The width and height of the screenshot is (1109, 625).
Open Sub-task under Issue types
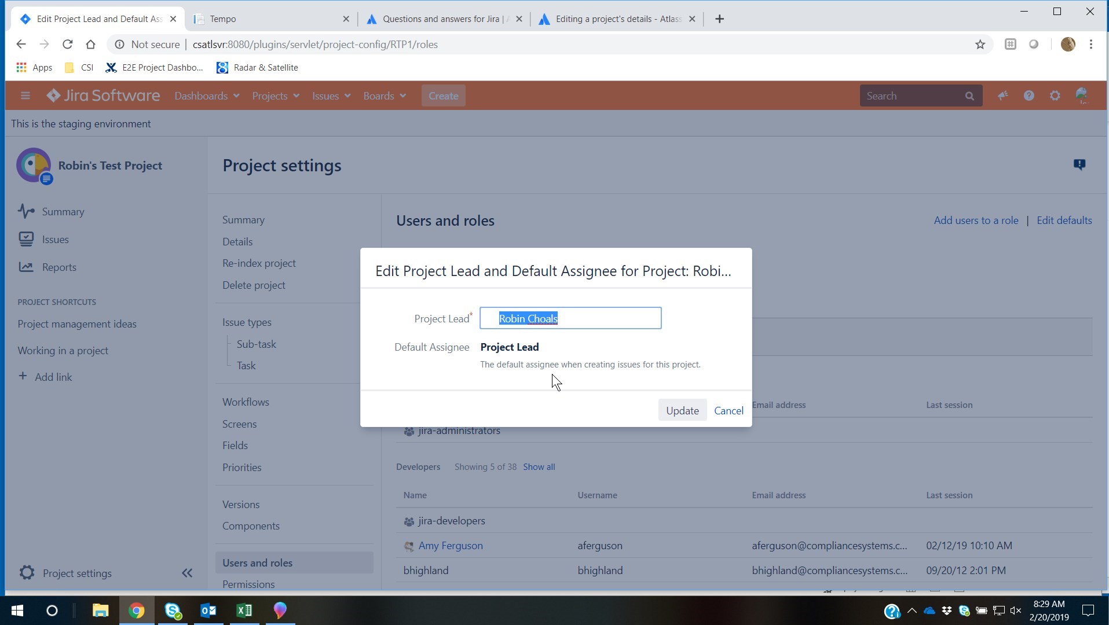[256, 344]
